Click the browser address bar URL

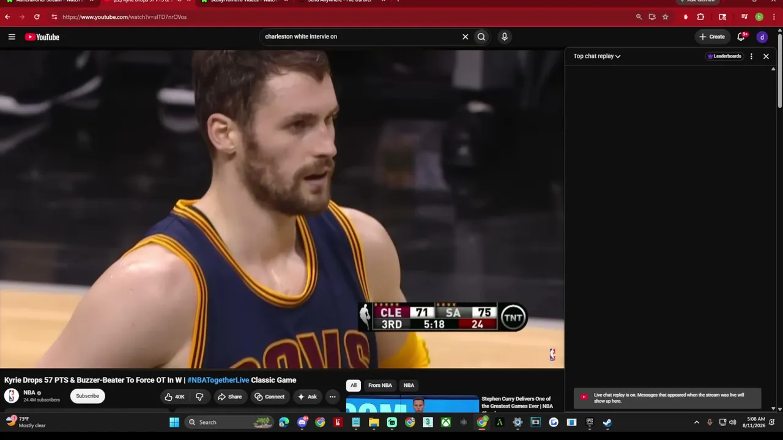[124, 17]
